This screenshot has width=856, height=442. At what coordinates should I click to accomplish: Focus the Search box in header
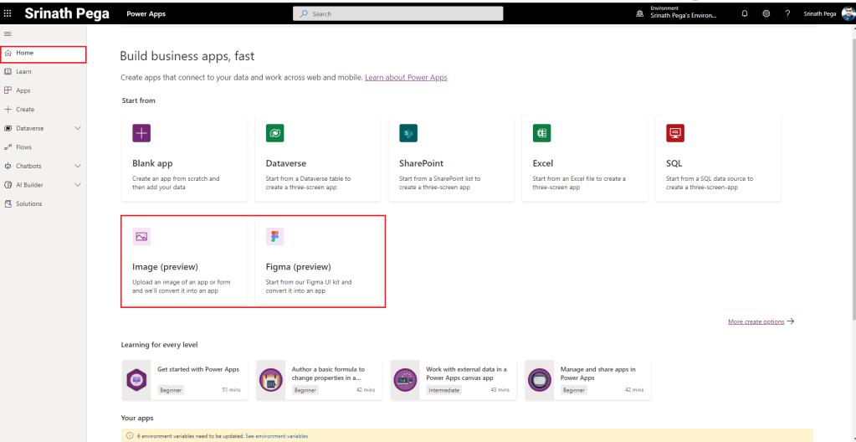click(x=398, y=13)
